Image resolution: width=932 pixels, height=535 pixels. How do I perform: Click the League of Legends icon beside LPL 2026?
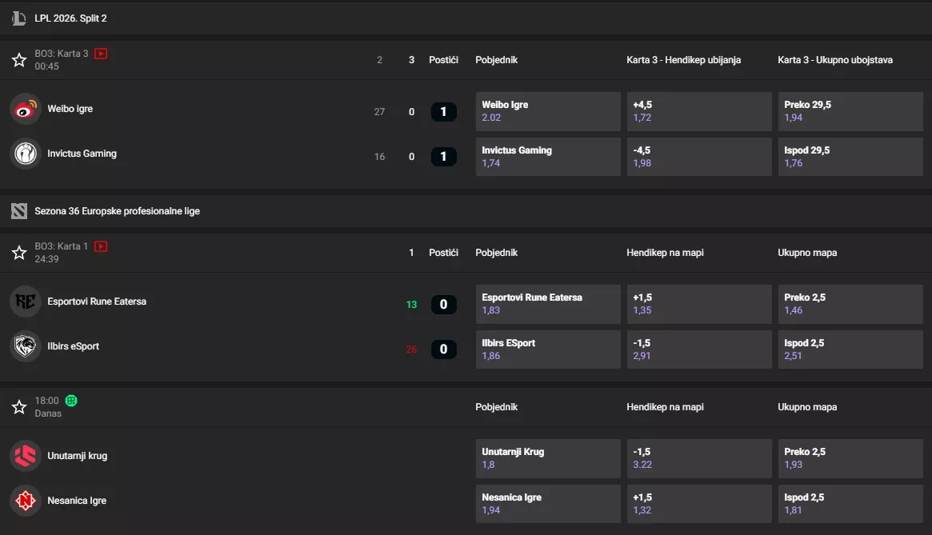pos(19,18)
